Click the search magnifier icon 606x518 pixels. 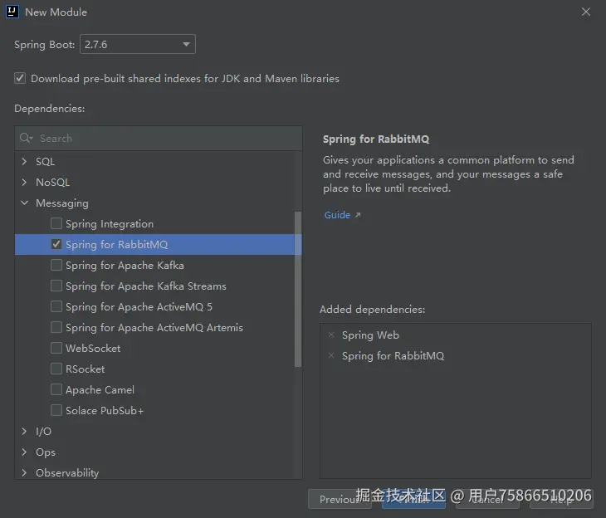coord(26,138)
